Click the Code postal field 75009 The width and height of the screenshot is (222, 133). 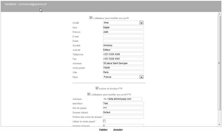tap(123, 68)
